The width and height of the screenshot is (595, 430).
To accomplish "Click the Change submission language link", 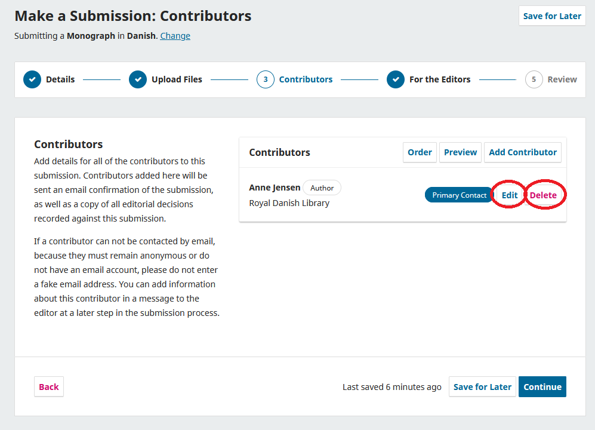I will coord(175,36).
